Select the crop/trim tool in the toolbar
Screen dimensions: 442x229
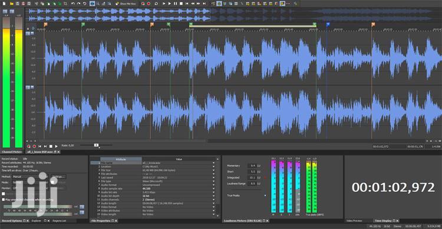[65, 4]
